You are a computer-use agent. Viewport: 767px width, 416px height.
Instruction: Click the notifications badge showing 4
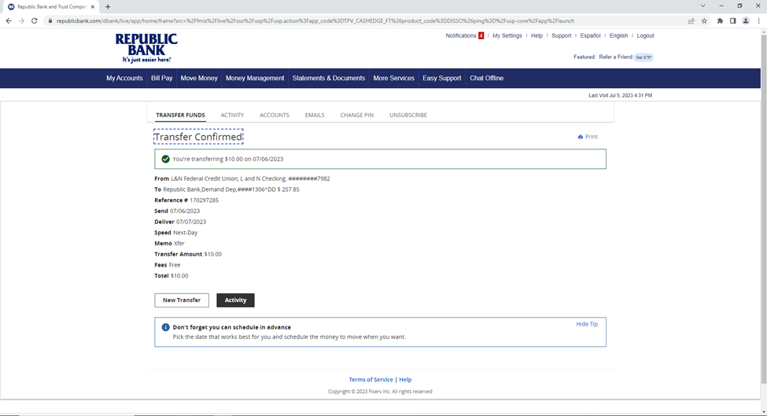(x=481, y=35)
